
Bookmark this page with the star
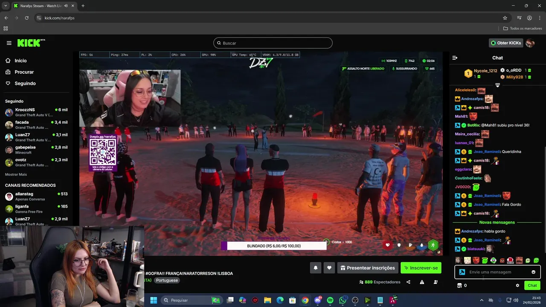[x=505, y=18]
